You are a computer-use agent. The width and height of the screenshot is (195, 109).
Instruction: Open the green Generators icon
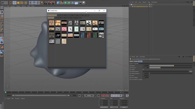coord(66,3)
